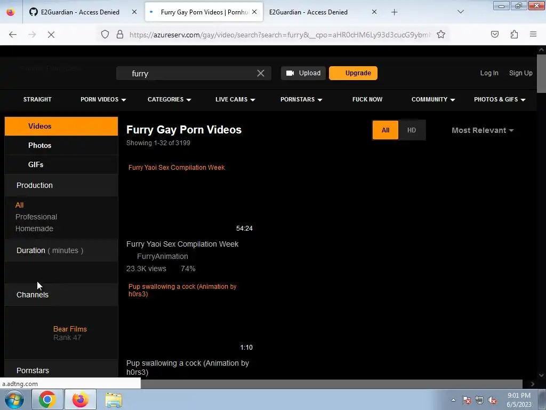Expand the COMMUNITY navigation dropdown
This screenshot has width=546, height=410.
point(433,99)
